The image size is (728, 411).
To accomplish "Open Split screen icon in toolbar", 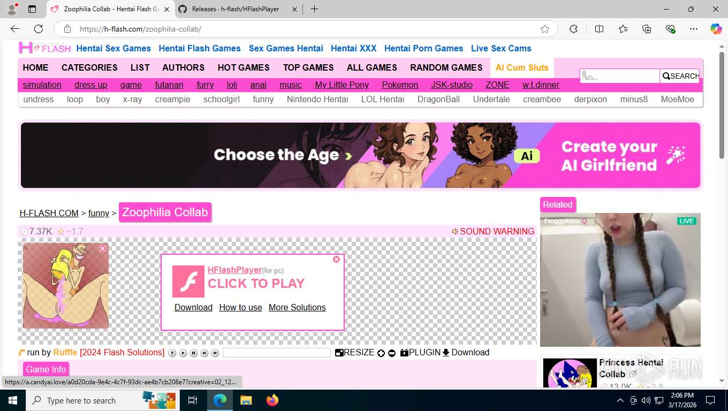I will pyautogui.click(x=599, y=29).
